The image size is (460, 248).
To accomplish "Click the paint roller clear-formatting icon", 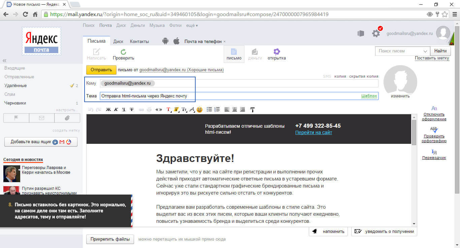I will [252, 110].
